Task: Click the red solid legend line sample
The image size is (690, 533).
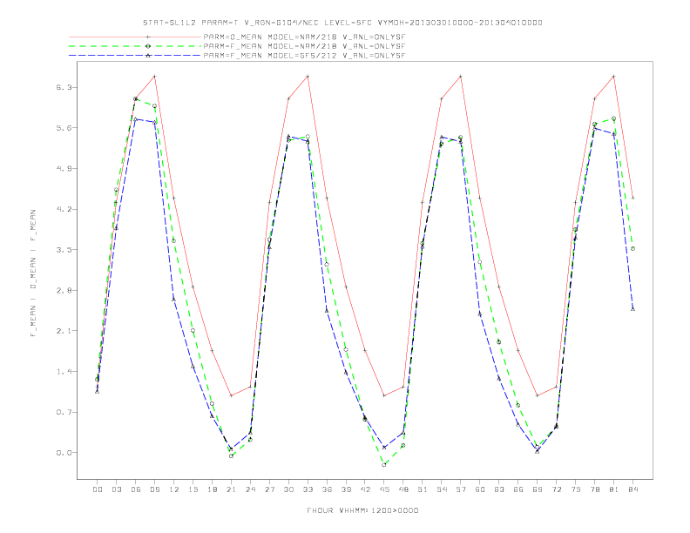Action: 135,37
